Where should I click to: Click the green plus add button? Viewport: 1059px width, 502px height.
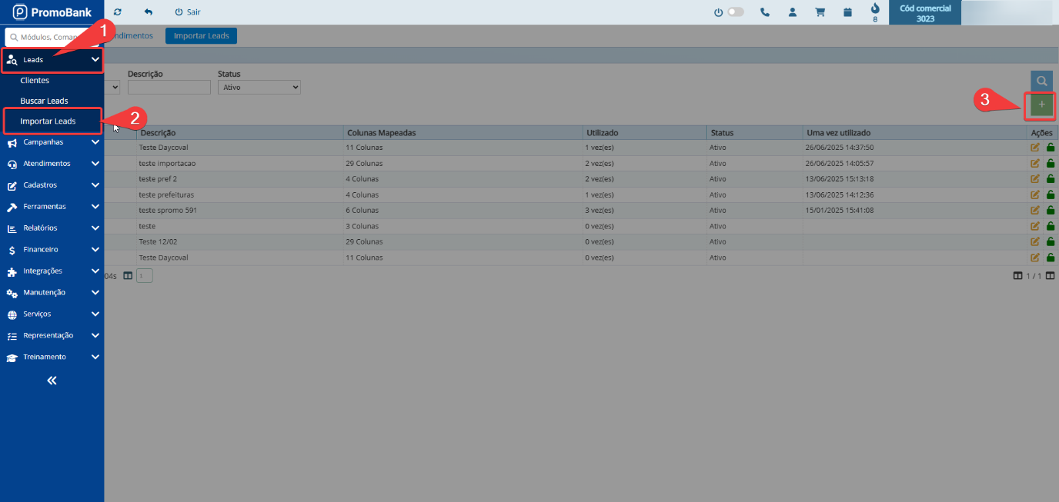tap(1041, 105)
